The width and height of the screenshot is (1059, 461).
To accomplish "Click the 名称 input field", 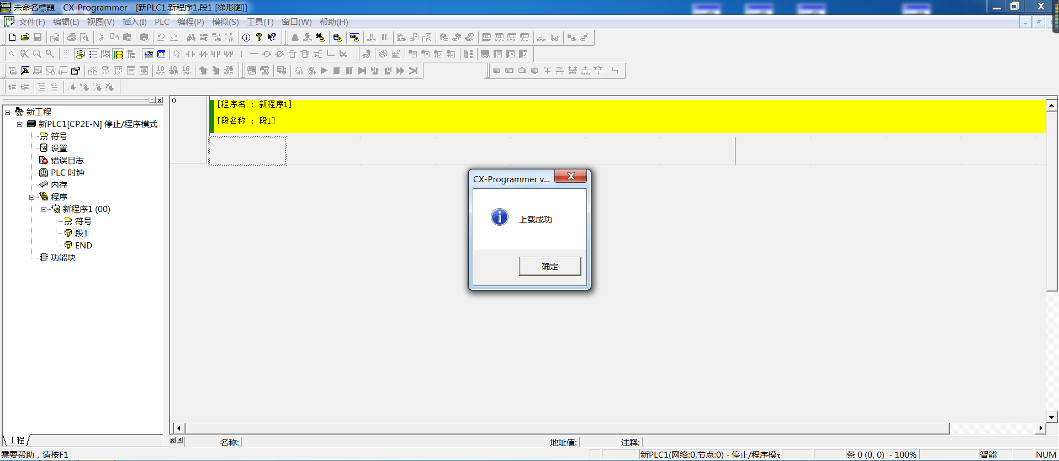I will [394, 442].
